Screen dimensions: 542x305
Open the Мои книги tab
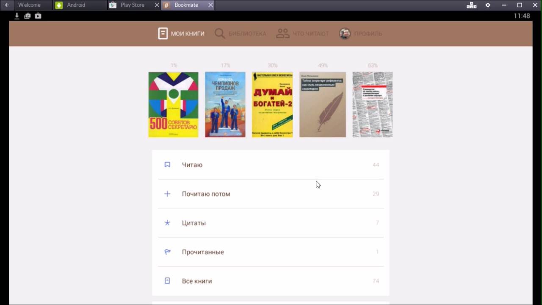(181, 33)
